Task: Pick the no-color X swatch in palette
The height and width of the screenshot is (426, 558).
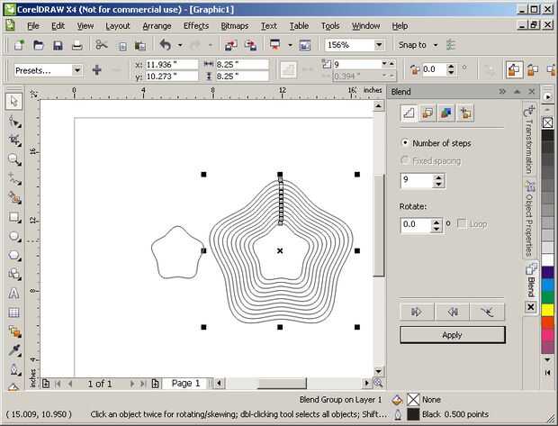Action: (x=548, y=122)
